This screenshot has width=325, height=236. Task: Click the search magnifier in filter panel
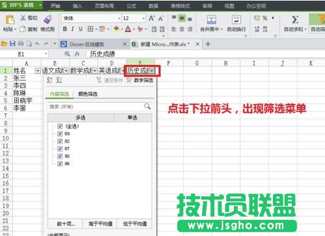(147, 107)
